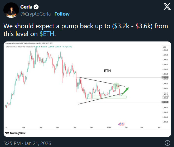Follow the @CryptoGerla account
This screenshot has width=174, height=147.
click(x=62, y=13)
